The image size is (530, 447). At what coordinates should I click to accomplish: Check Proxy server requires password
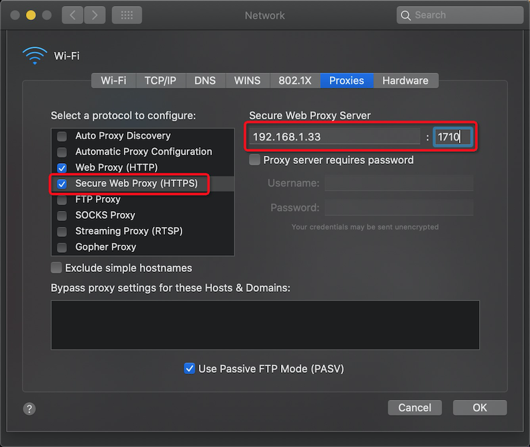click(x=254, y=160)
